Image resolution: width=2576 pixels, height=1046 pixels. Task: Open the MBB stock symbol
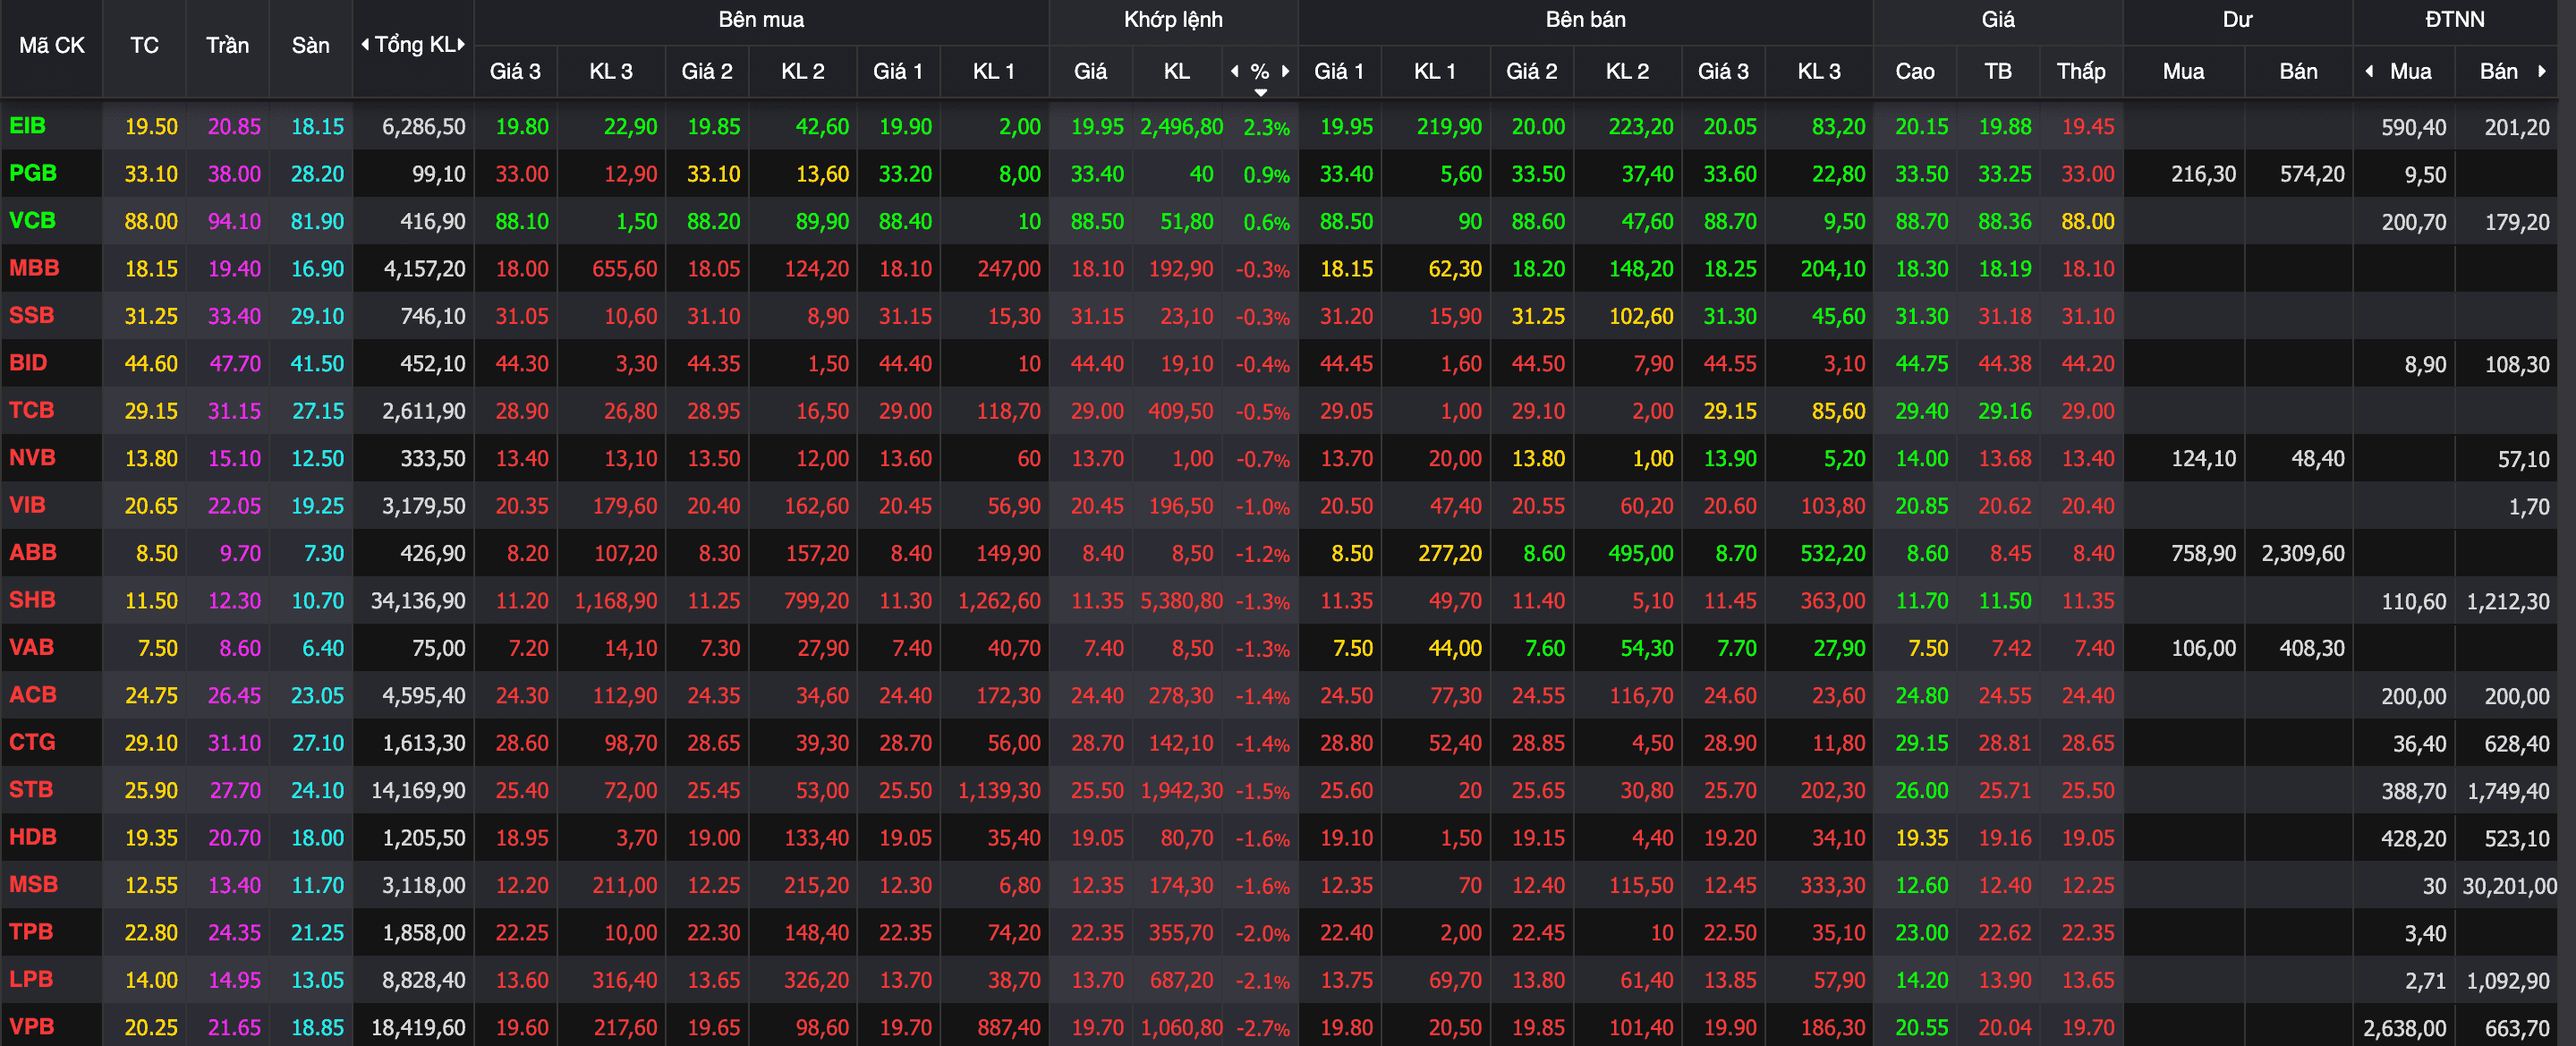(34, 268)
